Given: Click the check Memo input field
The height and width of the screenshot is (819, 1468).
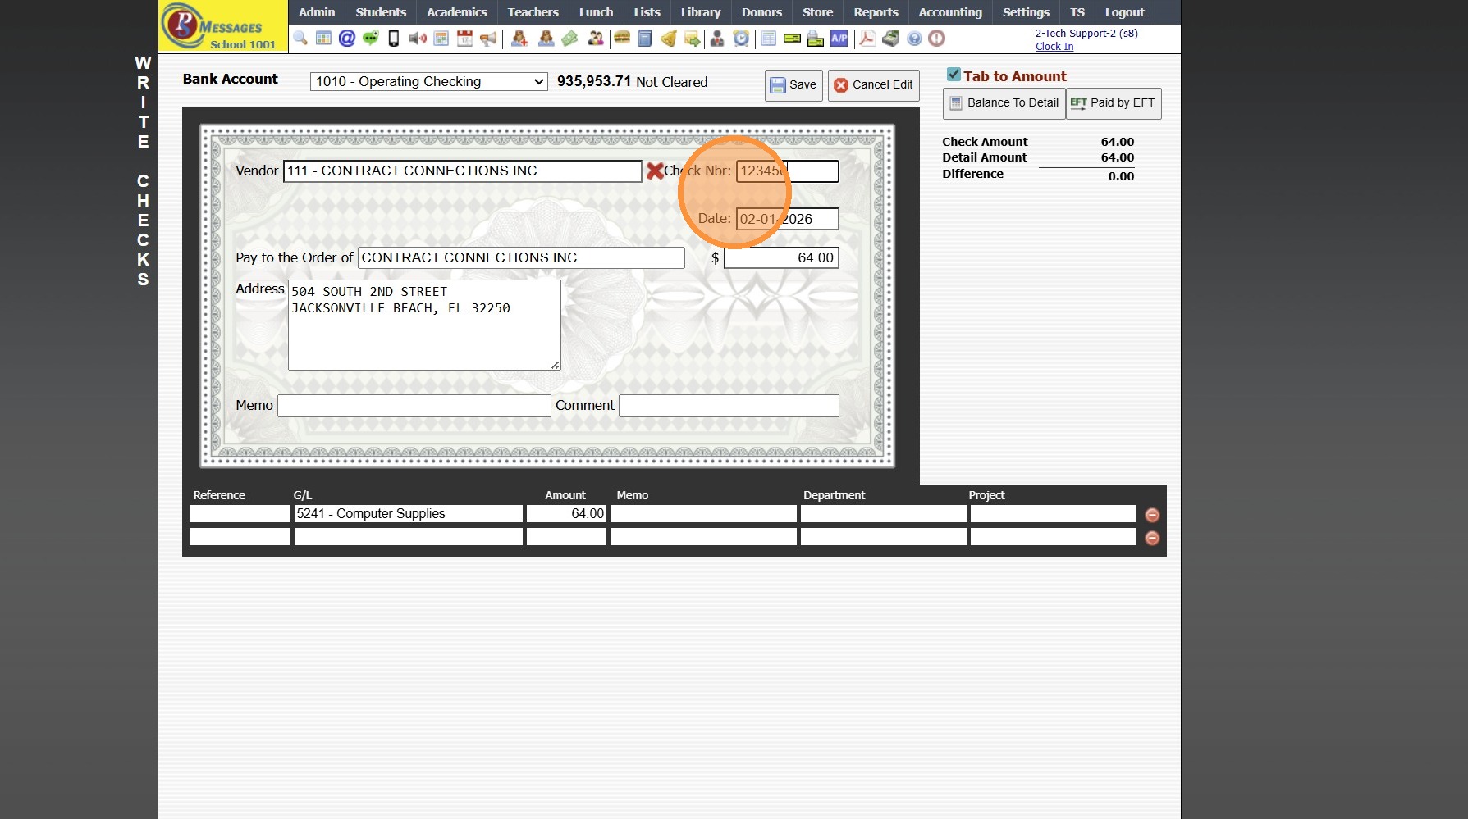Looking at the screenshot, I should click(414, 406).
